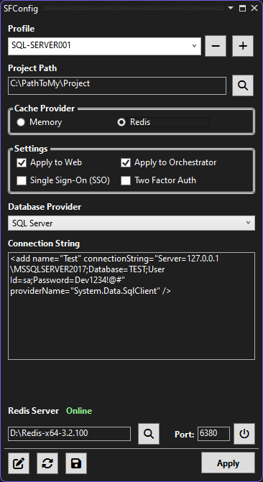Screen dimensions: 263x482
Task: Click the Cache Provider group label
Action: pos(45,108)
